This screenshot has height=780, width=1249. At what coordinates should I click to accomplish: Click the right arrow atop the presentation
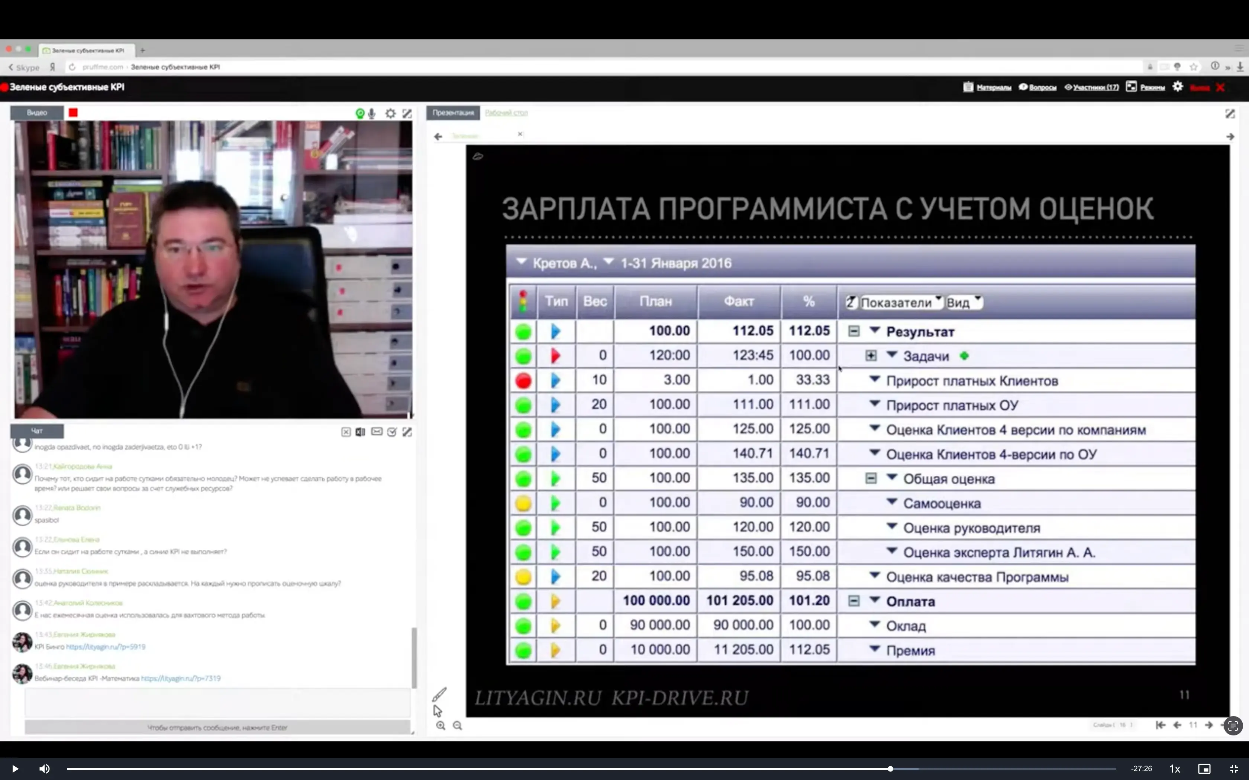click(1230, 137)
